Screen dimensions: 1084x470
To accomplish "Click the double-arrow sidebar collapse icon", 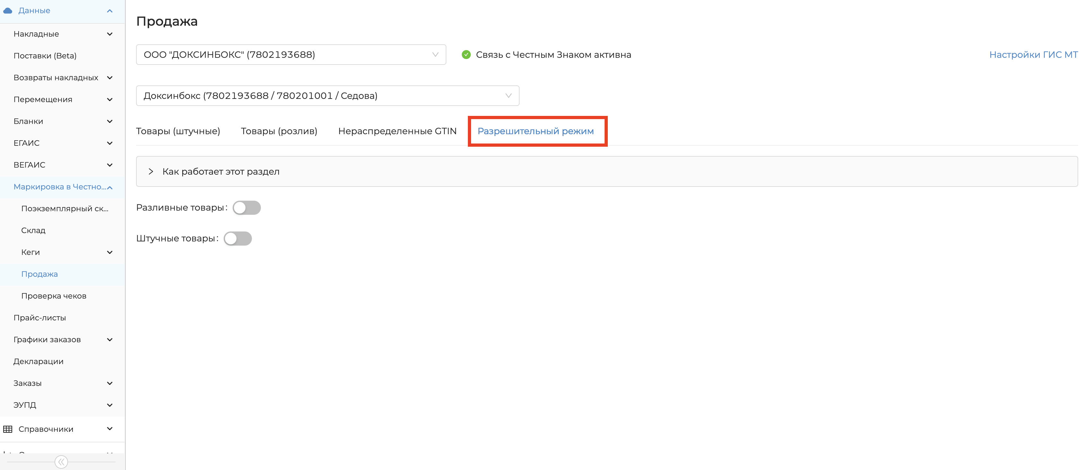I will (x=61, y=462).
